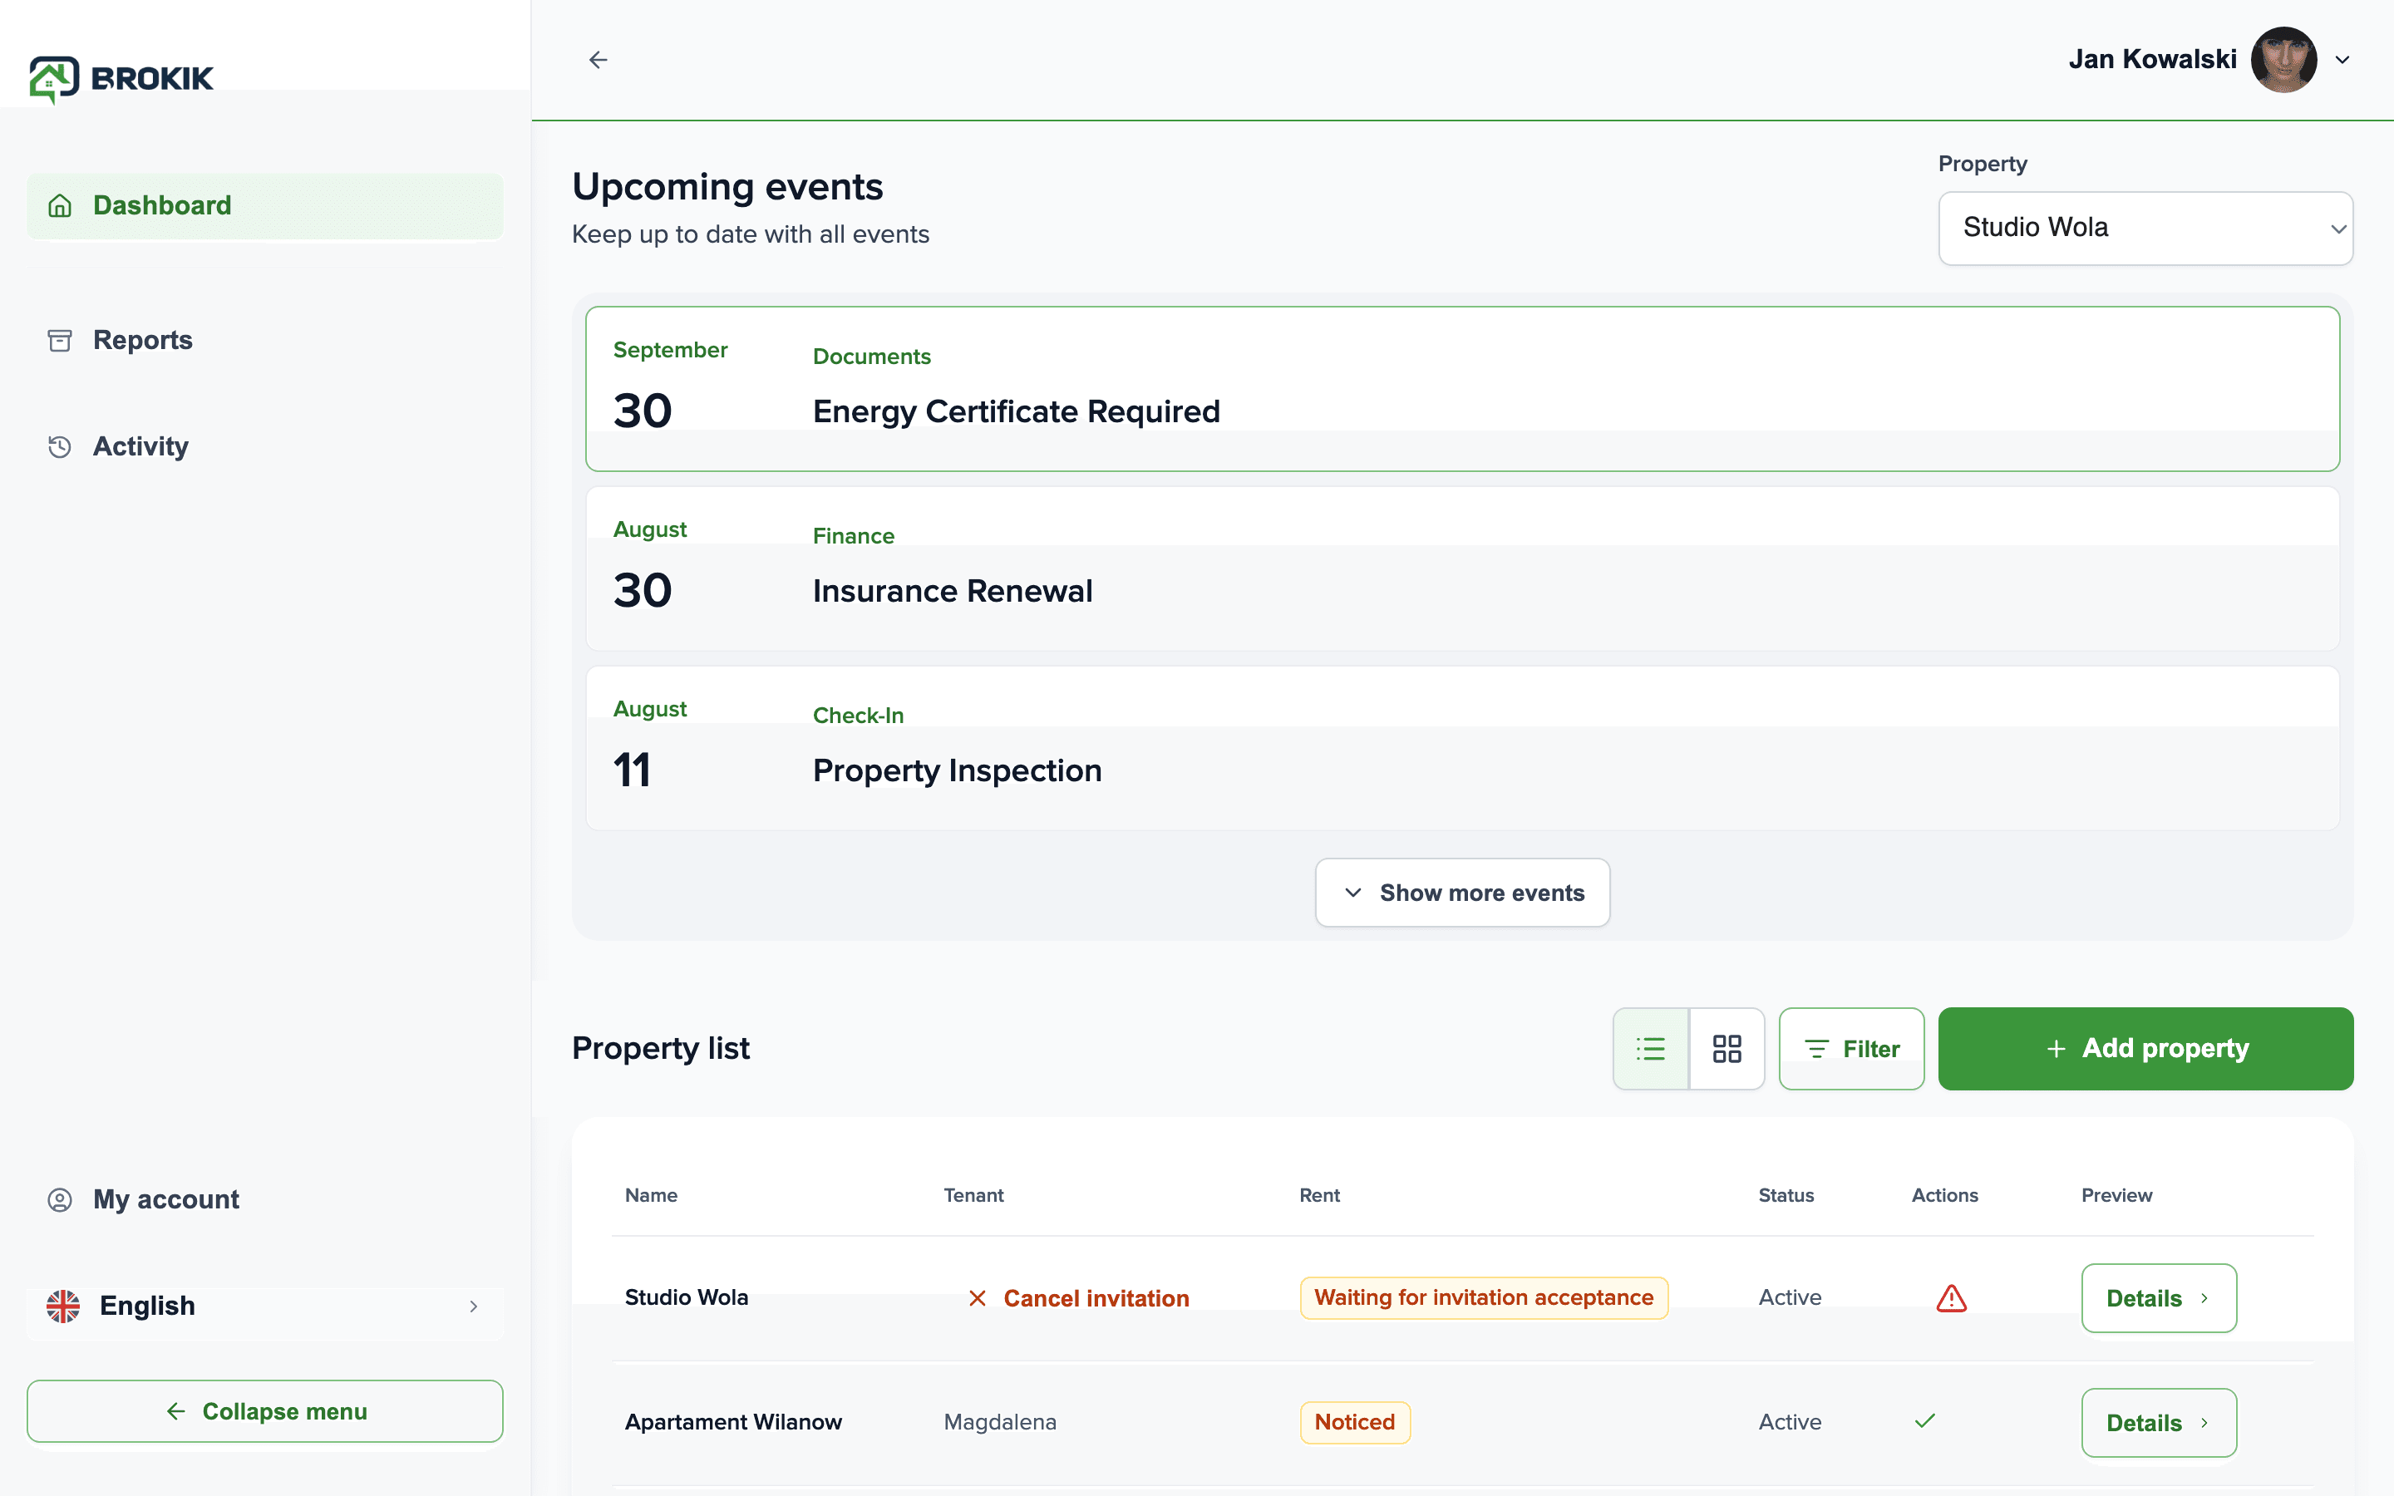Go back using the header arrow
2394x1496 pixels.
(x=598, y=61)
